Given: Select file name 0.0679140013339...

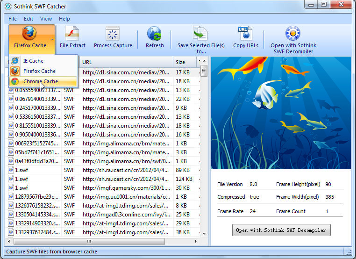Looking at the screenshot, I should (38, 99).
